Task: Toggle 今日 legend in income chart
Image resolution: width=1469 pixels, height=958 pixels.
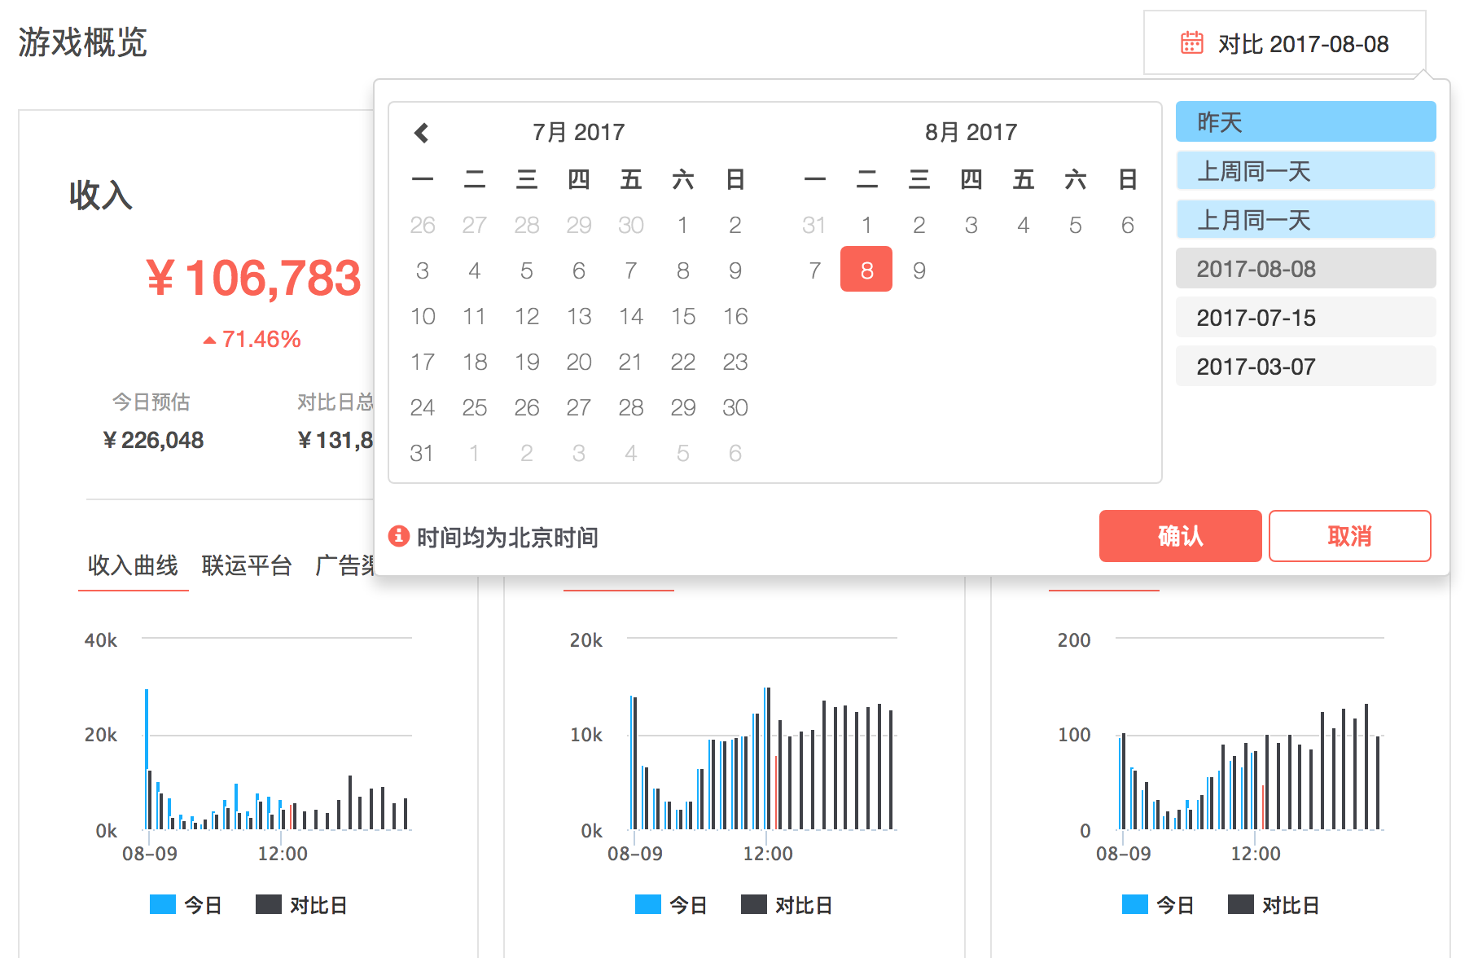Action: [186, 905]
